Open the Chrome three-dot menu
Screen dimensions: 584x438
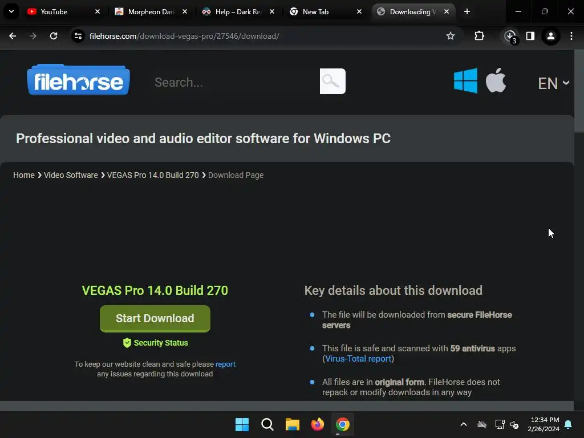point(571,36)
